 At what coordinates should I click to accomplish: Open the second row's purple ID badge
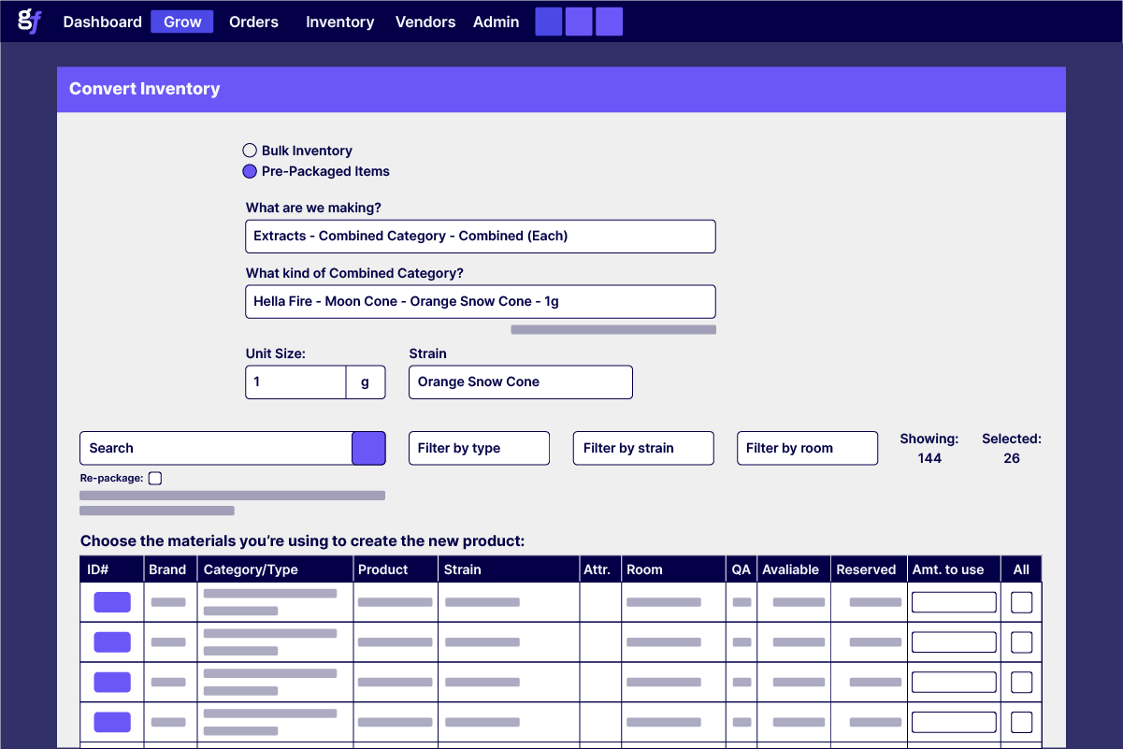[112, 642]
